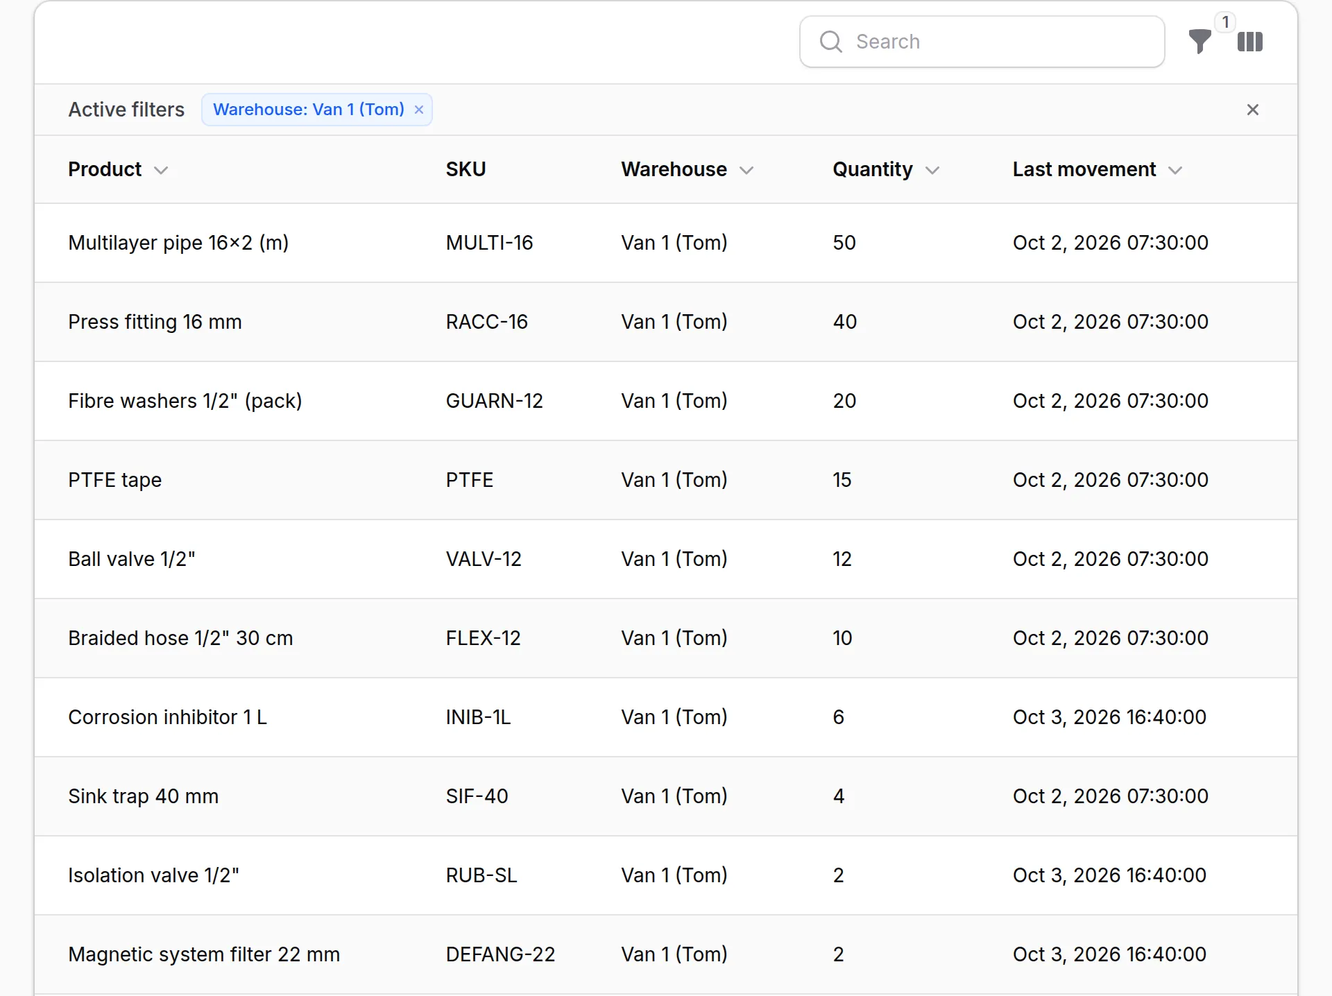Sort by the Quantity column chevron
The width and height of the screenshot is (1332, 996).
(932, 170)
